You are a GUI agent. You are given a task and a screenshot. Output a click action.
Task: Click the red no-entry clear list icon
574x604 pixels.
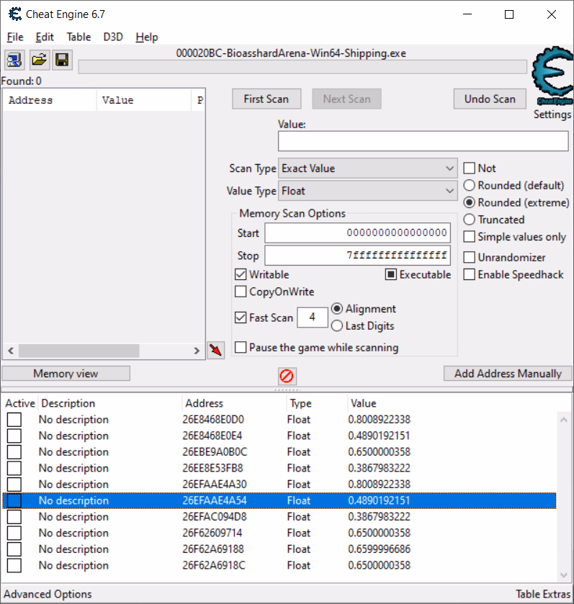click(x=287, y=376)
